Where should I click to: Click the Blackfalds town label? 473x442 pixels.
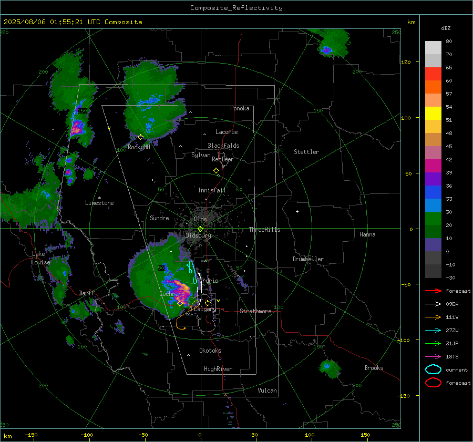[223, 146]
